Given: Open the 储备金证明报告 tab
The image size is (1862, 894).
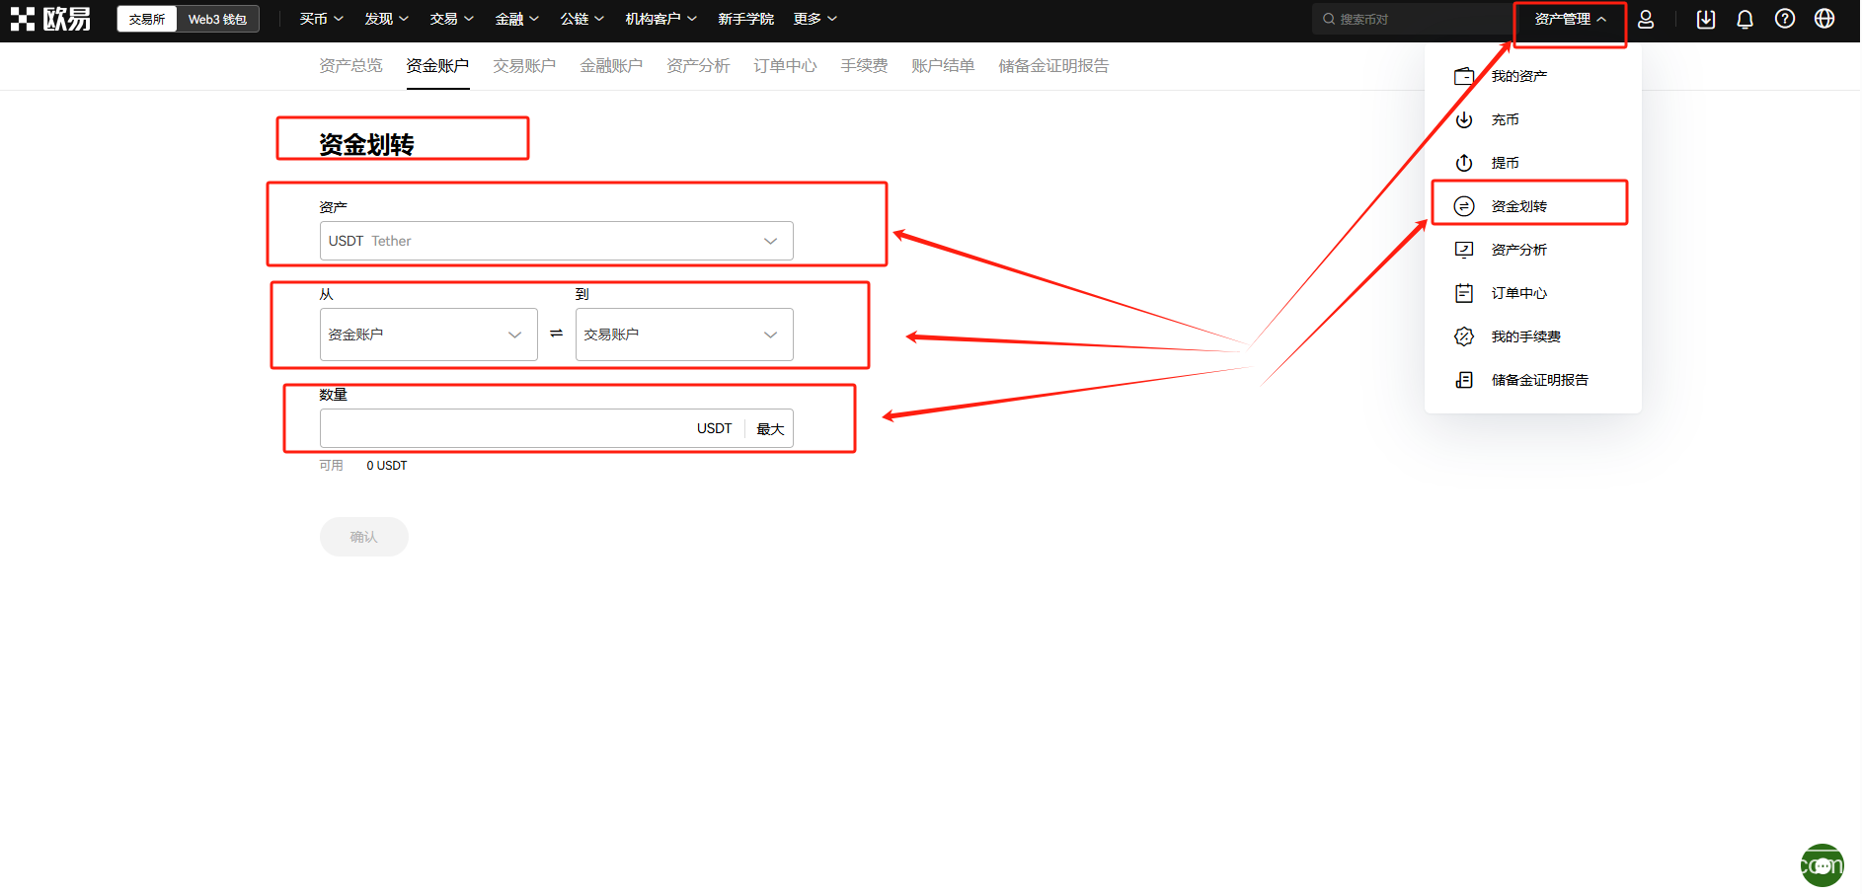Looking at the screenshot, I should (1053, 65).
